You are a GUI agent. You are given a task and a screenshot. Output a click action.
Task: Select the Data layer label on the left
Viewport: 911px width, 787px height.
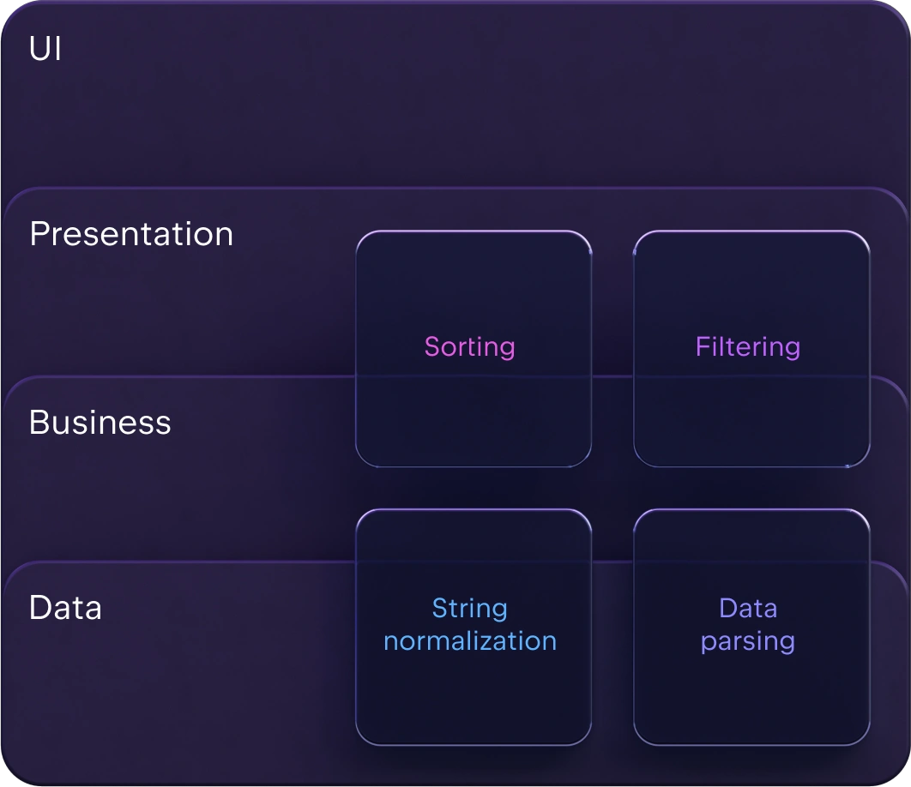[65, 608]
